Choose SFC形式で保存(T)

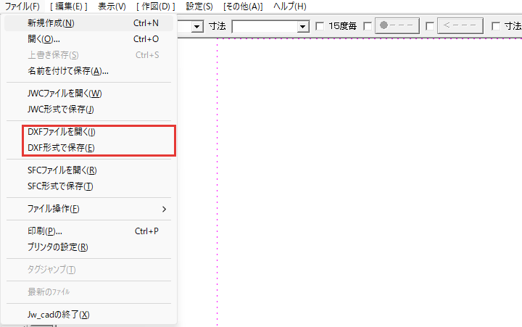pos(89,186)
